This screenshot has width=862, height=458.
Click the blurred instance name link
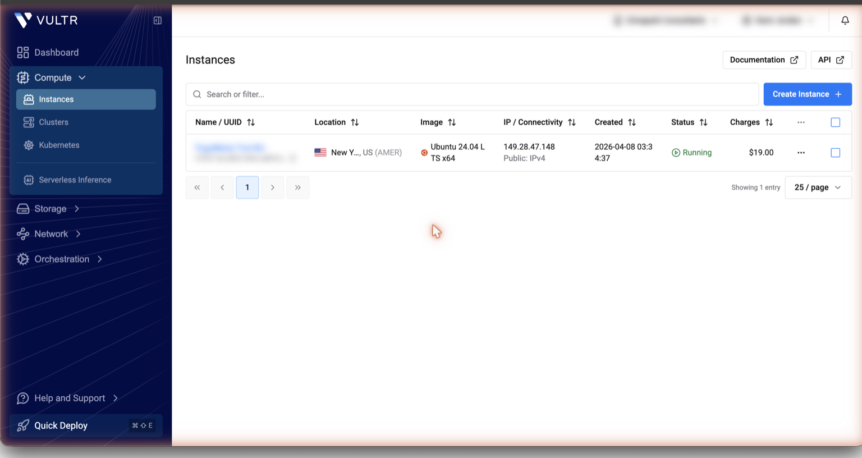click(x=230, y=148)
